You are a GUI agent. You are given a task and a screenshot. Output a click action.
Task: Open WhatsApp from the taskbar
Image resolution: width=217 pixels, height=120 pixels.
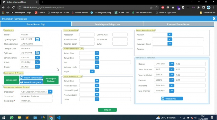coord(12,118)
